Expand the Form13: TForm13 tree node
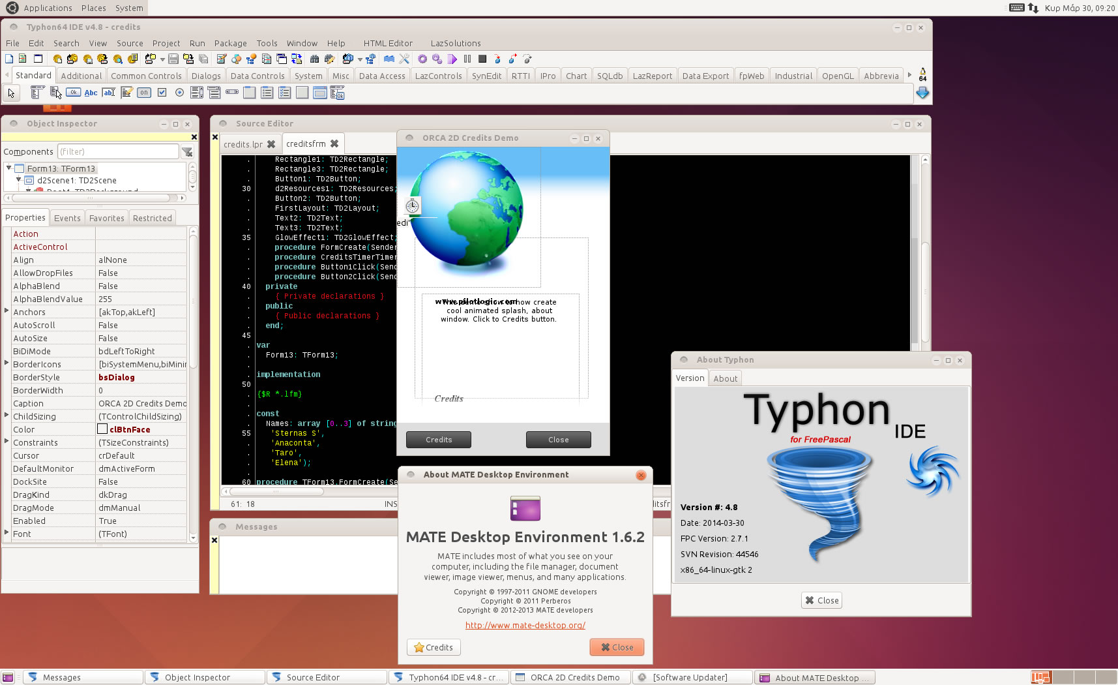This screenshot has width=1118, height=685. coord(8,168)
